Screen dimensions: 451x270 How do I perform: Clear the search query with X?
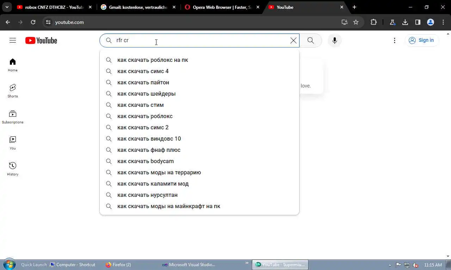293,40
